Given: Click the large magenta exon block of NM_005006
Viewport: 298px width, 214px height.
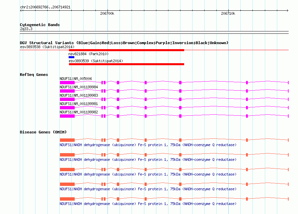Looking at the screenshot, I should click(67, 83).
